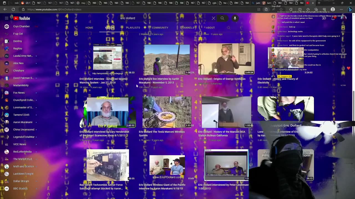Image resolution: width=355 pixels, height=199 pixels.
Task: Open Wireless Giant of the Pacific thumbnail
Action: 167,165
